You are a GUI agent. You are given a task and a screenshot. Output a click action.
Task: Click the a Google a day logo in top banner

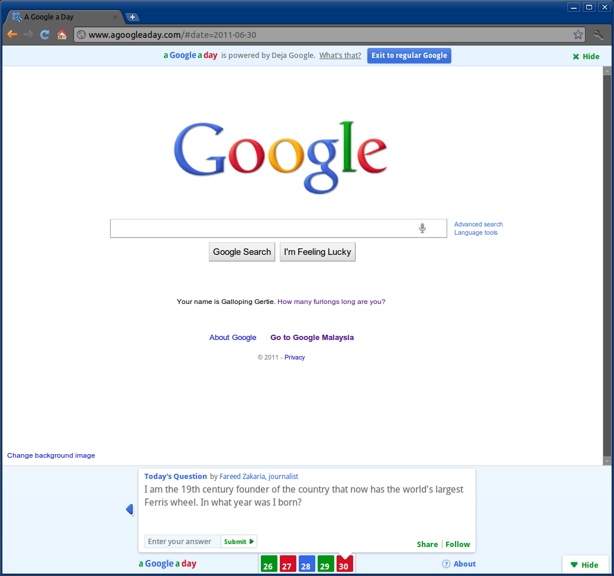coord(190,55)
